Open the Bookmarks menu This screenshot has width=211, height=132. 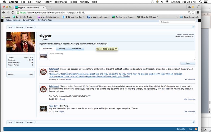coord(61,2)
